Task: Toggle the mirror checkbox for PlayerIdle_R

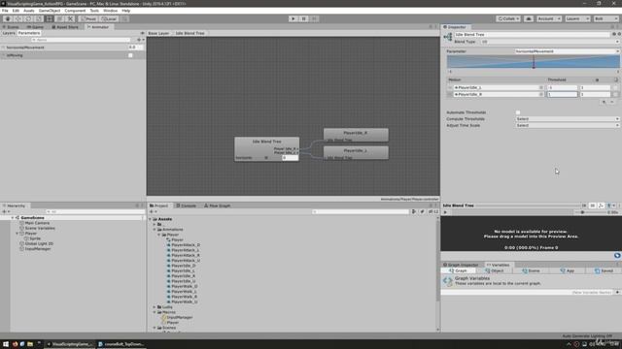Action: pos(615,95)
